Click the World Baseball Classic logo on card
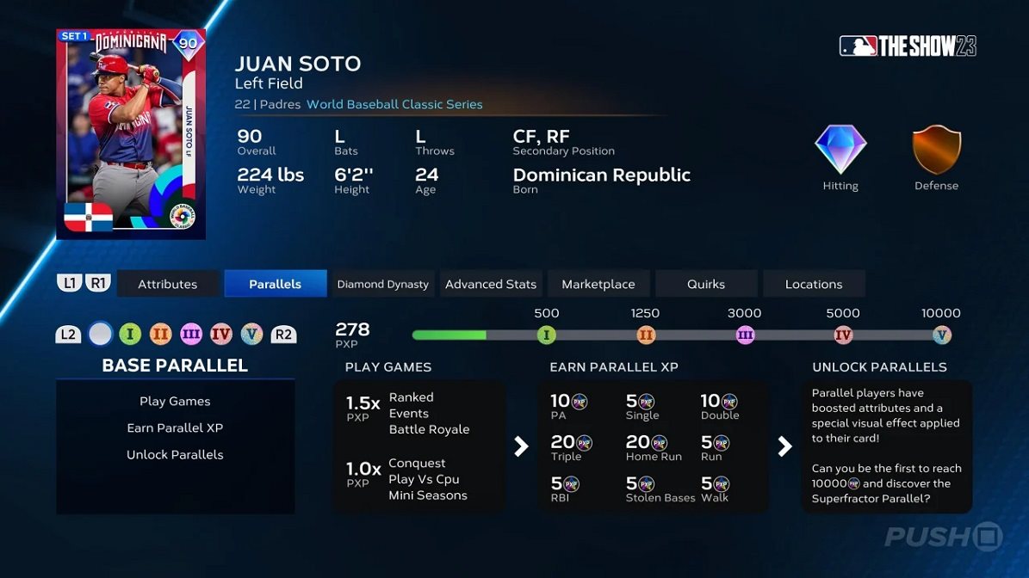 [x=182, y=216]
